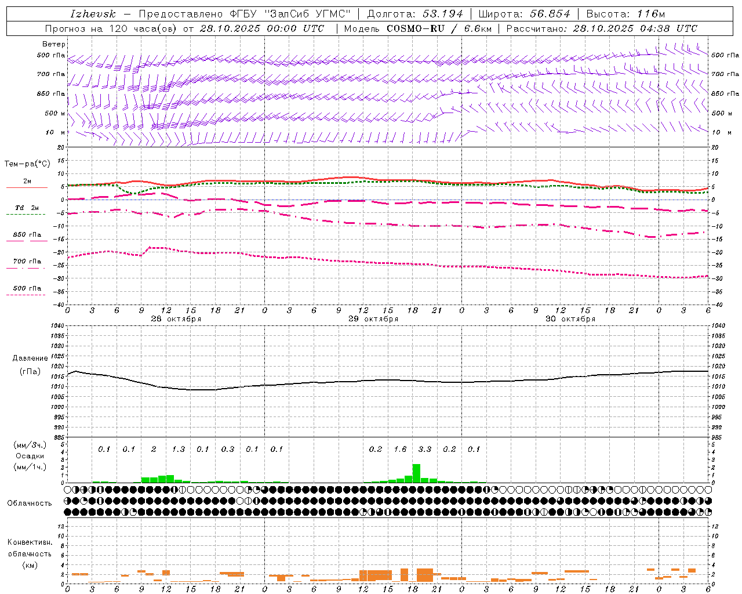This screenshot has height=594, width=742.
Task: Click the model name "COSMO-RU / 6.6км"
Action: (x=438, y=28)
